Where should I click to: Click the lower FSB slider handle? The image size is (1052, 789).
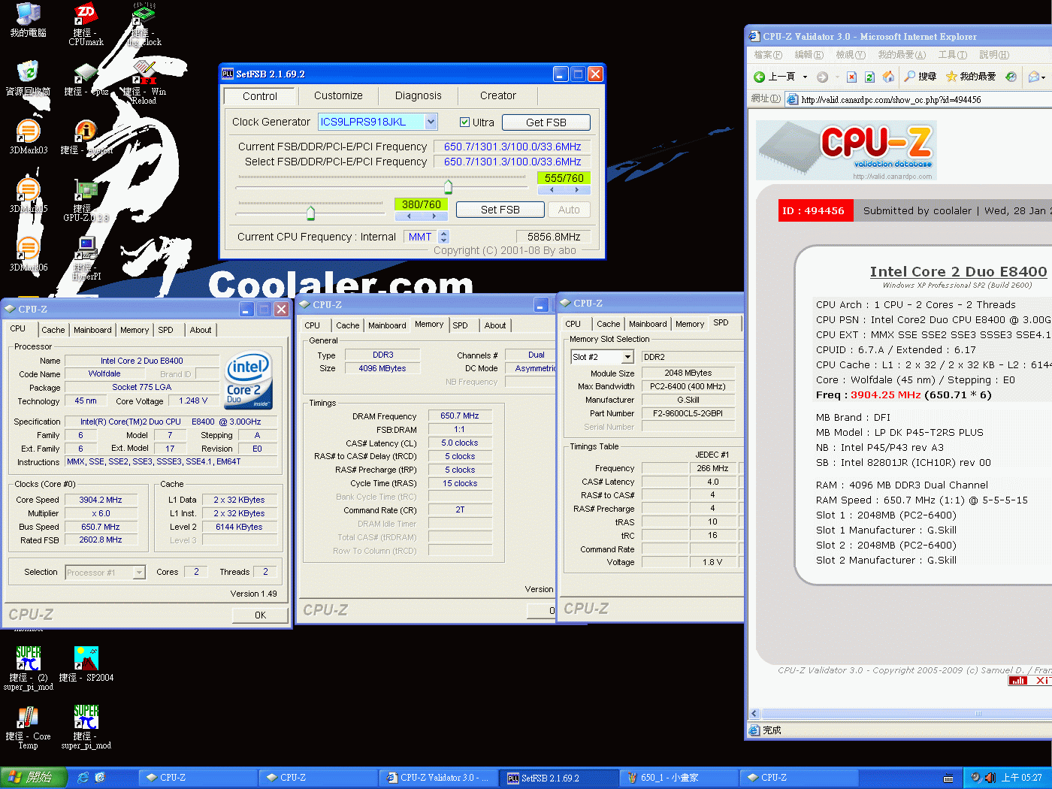coord(310,213)
